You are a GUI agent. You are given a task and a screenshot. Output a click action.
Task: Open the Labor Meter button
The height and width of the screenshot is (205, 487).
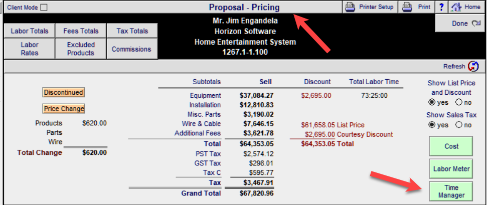click(x=451, y=169)
